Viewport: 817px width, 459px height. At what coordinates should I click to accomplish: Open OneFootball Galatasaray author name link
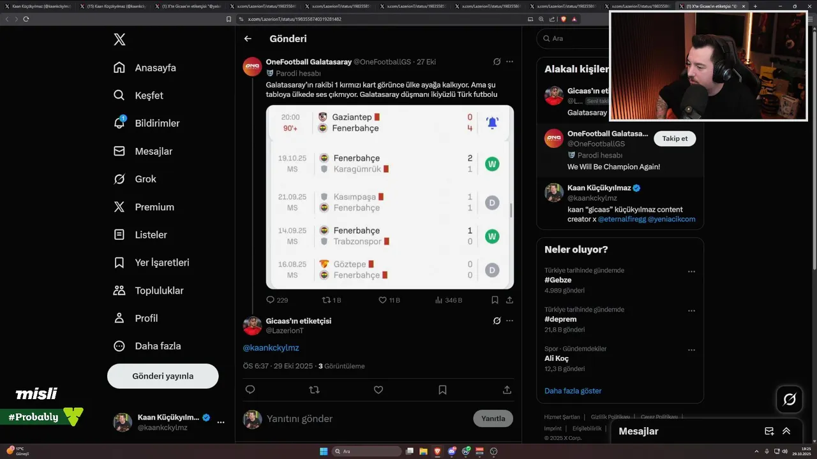(309, 62)
